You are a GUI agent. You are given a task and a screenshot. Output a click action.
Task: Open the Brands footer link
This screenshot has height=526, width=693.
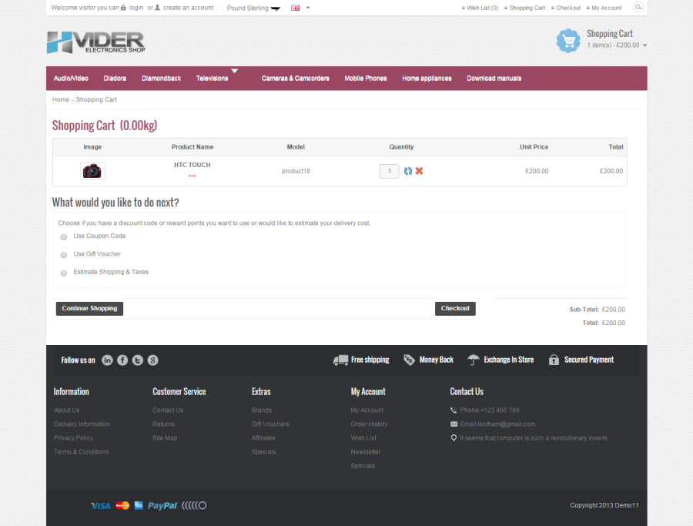262,410
